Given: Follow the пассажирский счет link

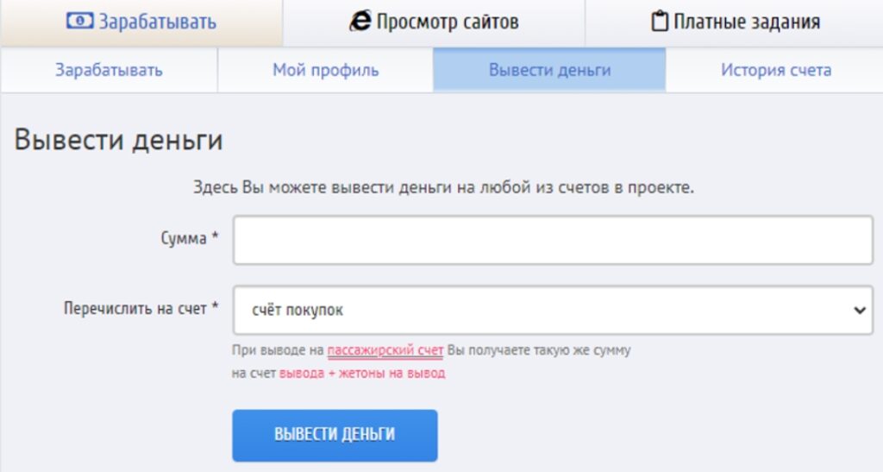Looking at the screenshot, I should click(x=385, y=350).
